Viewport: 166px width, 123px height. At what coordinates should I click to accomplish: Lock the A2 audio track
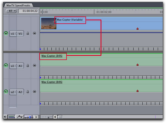click(27, 92)
